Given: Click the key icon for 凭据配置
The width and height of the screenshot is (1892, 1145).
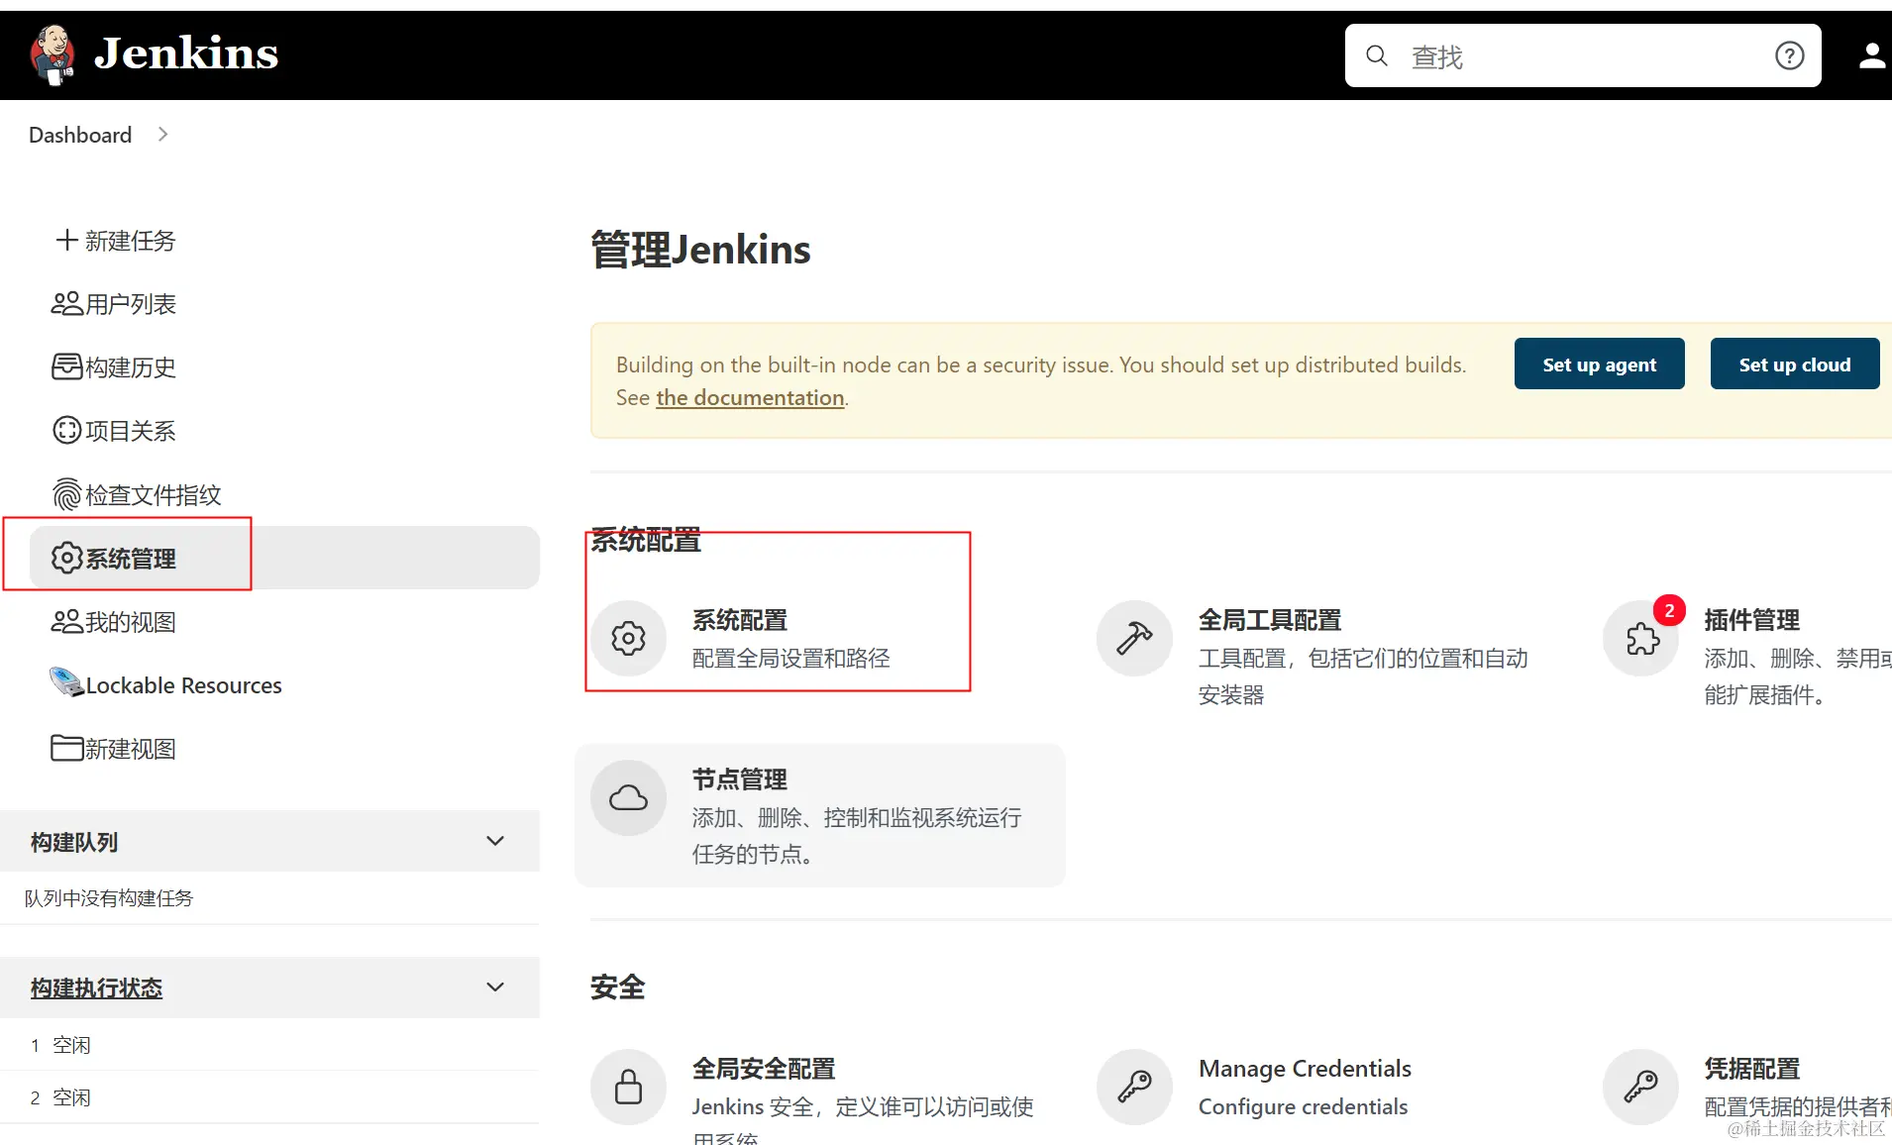Looking at the screenshot, I should (1641, 1087).
